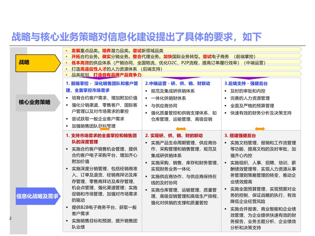Click the slide title 战略与核心业务策略

pos(136,37)
